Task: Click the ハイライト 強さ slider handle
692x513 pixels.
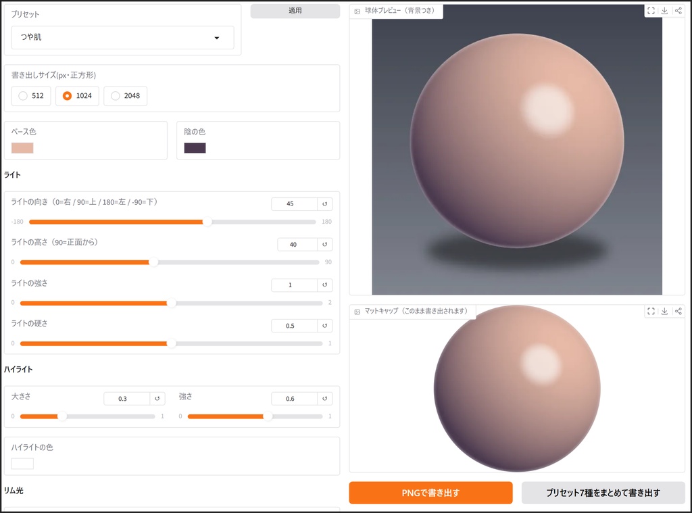Action: click(268, 416)
